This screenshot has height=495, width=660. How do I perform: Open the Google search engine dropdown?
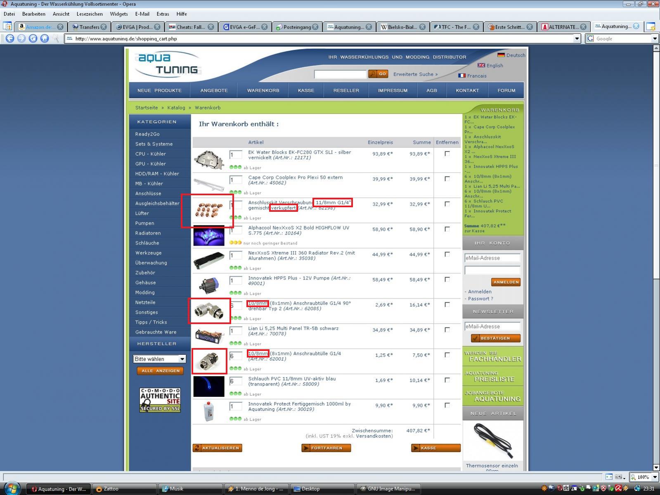[x=655, y=38]
